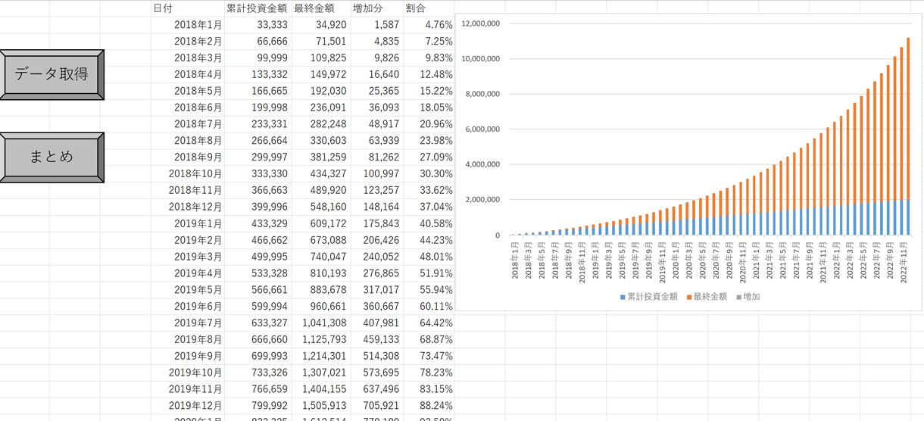
Task: Select the cell showing 51.91%
Action: point(429,273)
